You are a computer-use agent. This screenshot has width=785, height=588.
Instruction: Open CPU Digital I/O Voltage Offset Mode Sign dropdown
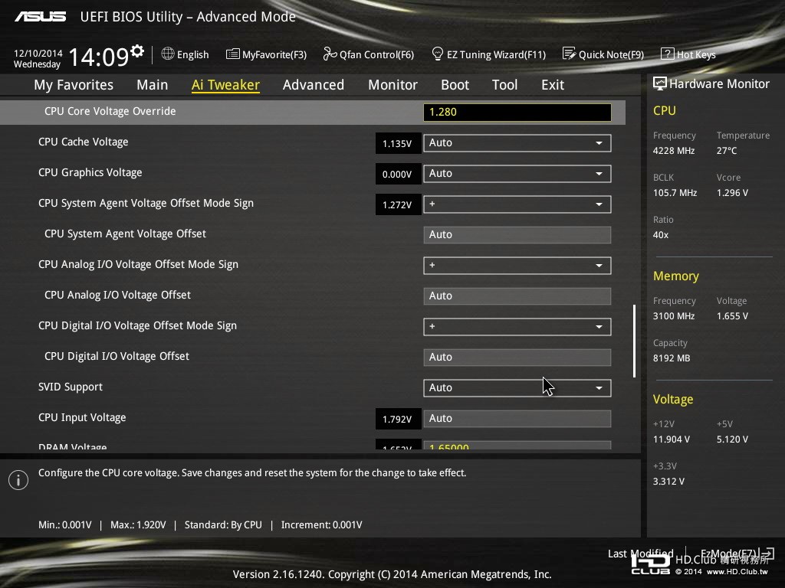point(517,326)
